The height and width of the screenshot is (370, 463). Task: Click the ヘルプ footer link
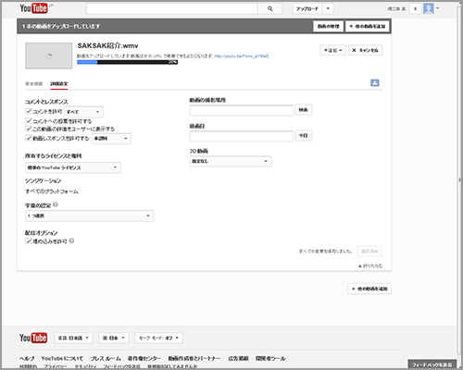tap(27, 358)
